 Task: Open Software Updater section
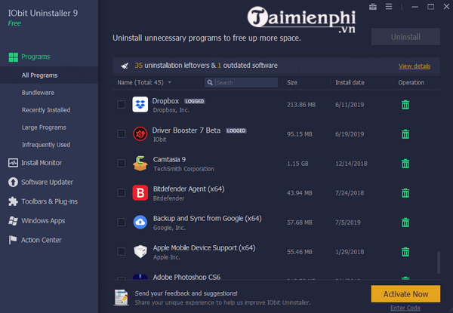pos(47,183)
